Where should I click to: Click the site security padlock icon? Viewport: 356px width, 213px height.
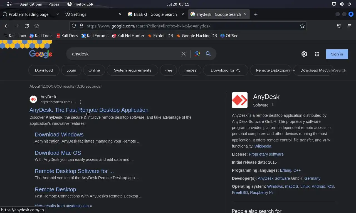[x=81, y=26]
